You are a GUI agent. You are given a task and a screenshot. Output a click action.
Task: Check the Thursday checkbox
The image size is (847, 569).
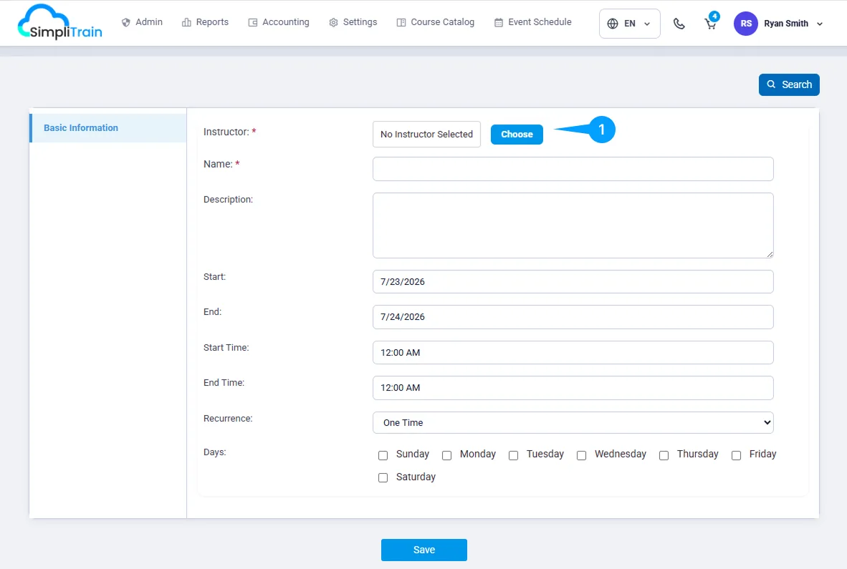point(664,456)
